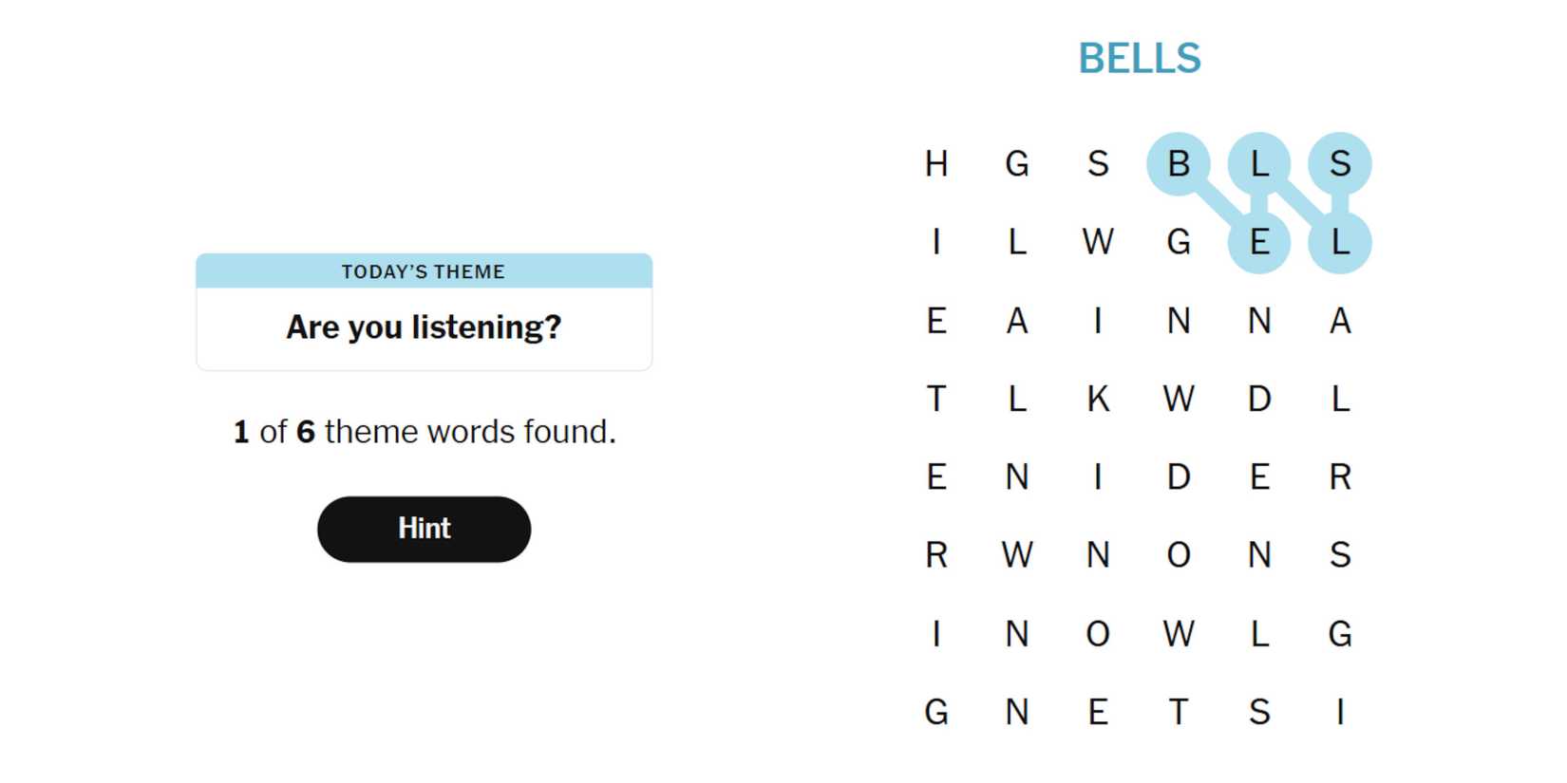Select letter I in the bottom row

point(1340,712)
